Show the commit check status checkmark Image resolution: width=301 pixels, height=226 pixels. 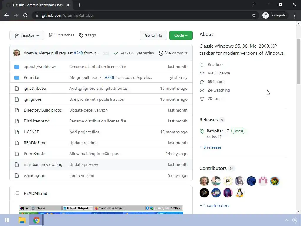pos(116,53)
